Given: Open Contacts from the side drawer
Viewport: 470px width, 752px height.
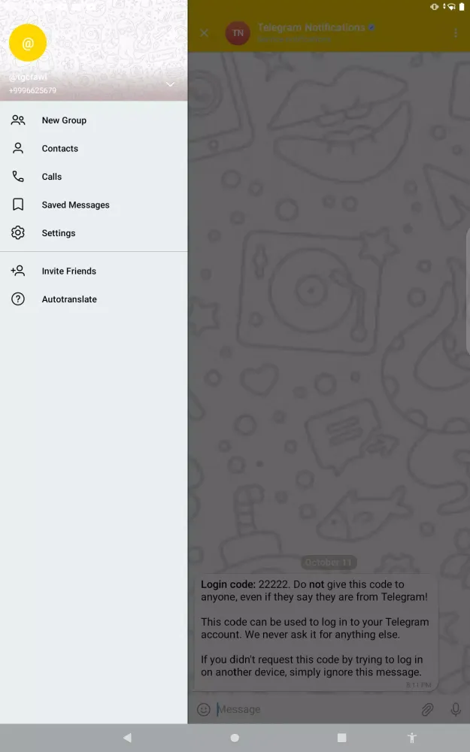Looking at the screenshot, I should click(59, 149).
